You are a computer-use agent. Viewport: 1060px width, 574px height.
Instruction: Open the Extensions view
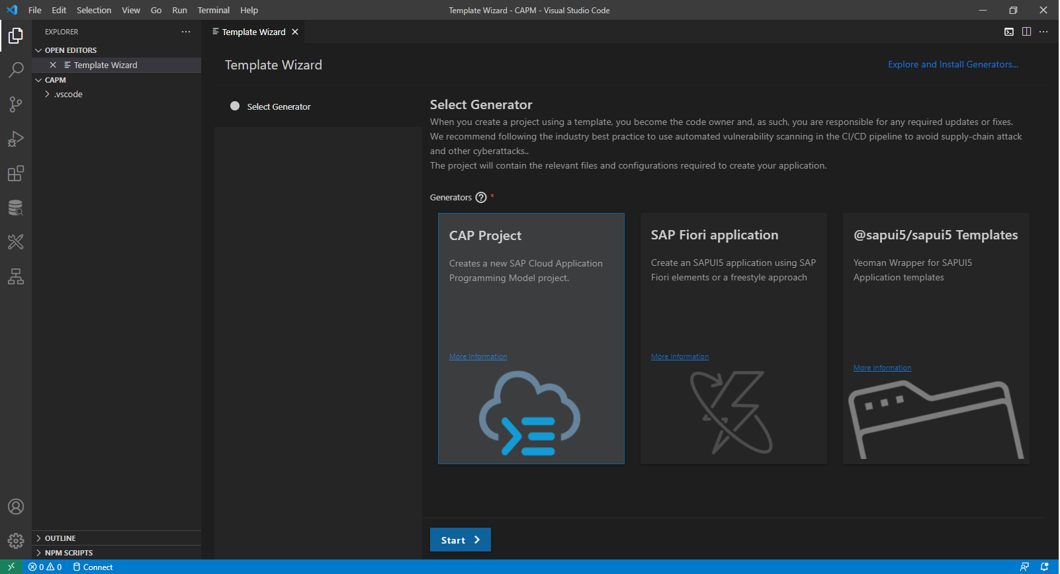coord(16,173)
